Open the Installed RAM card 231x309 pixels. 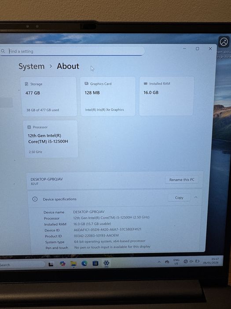pos(166,96)
